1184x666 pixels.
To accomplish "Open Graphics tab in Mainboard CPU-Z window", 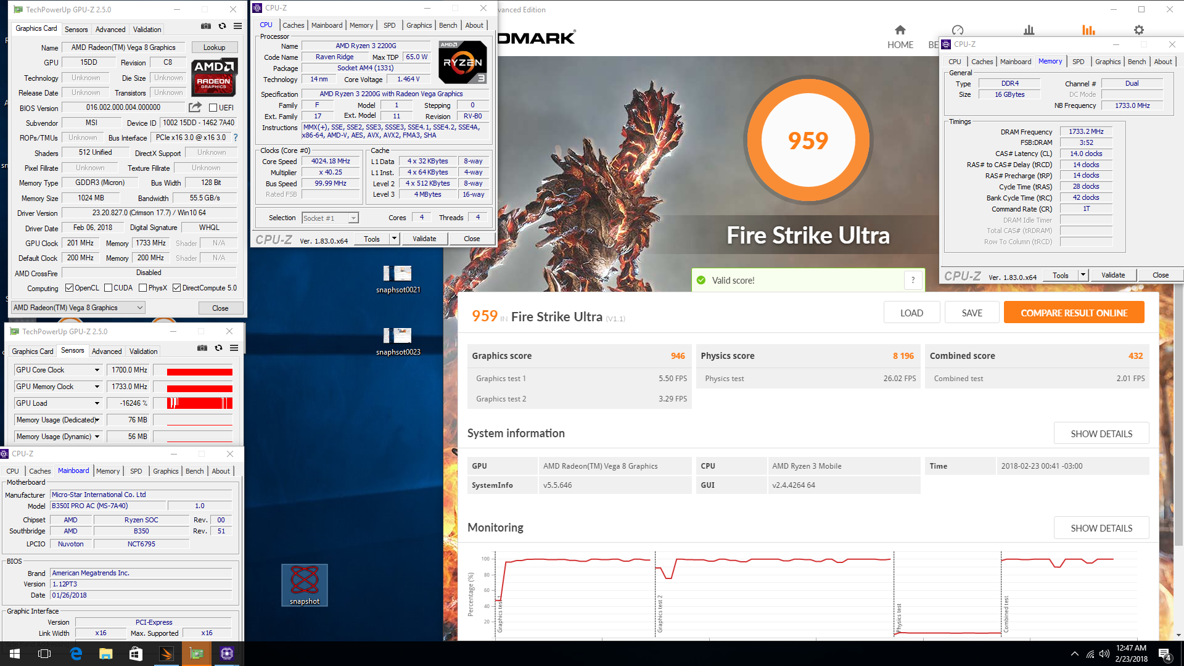I will point(166,471).
